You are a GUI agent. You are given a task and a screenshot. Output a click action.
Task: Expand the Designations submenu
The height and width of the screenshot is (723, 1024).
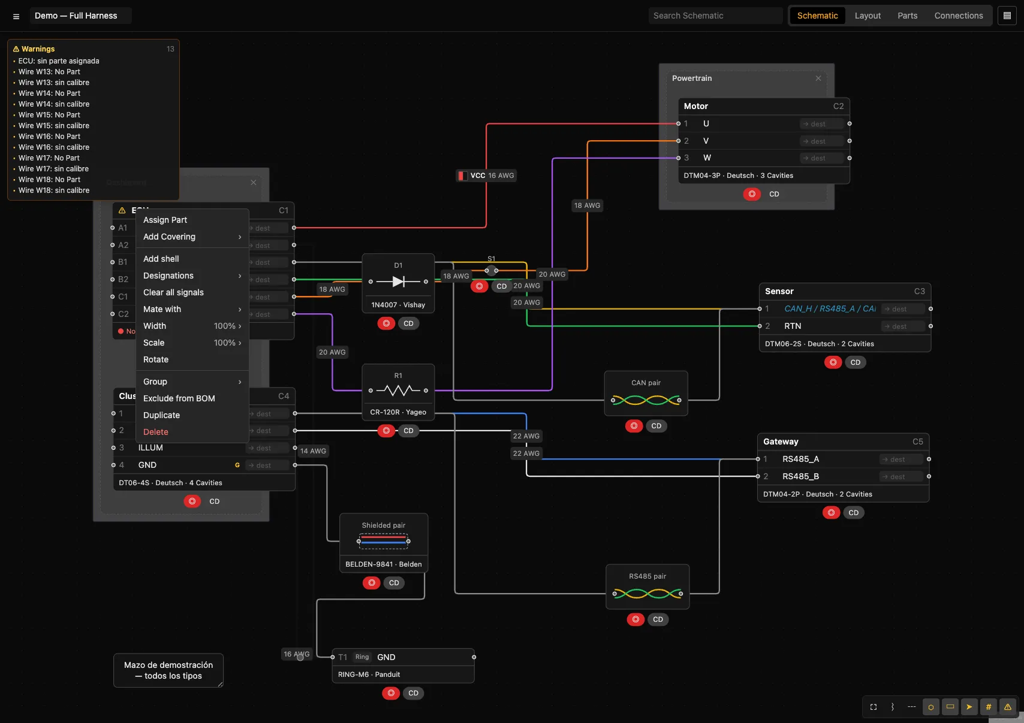192,276
